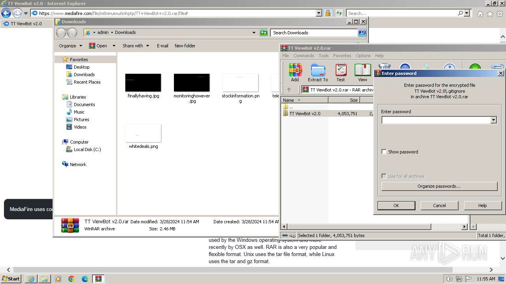Open WinRAR Tools menu
Viewport: 506px width, 284px height.
(324, 56)
